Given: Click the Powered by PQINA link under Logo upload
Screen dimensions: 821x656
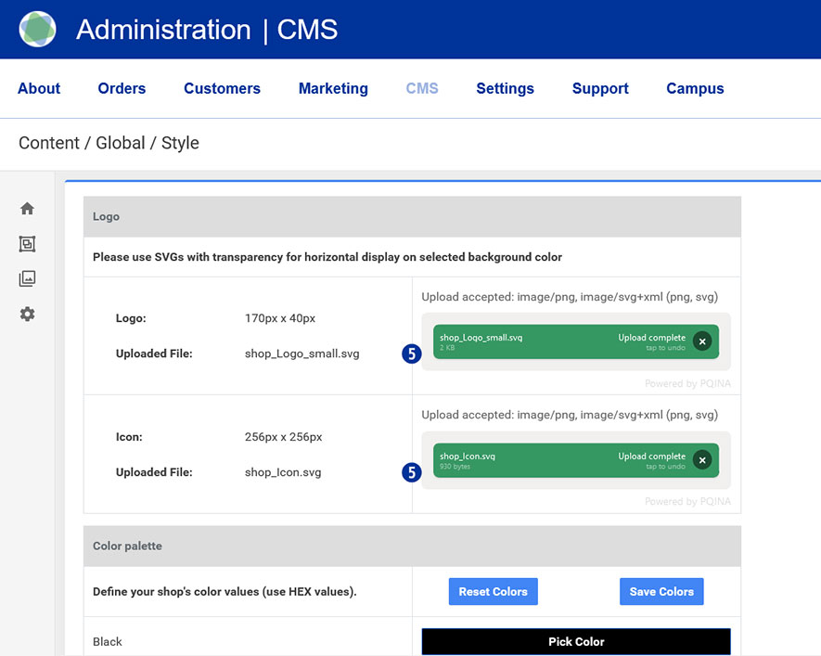Looking at the screenshot, I should pos(687,383).
